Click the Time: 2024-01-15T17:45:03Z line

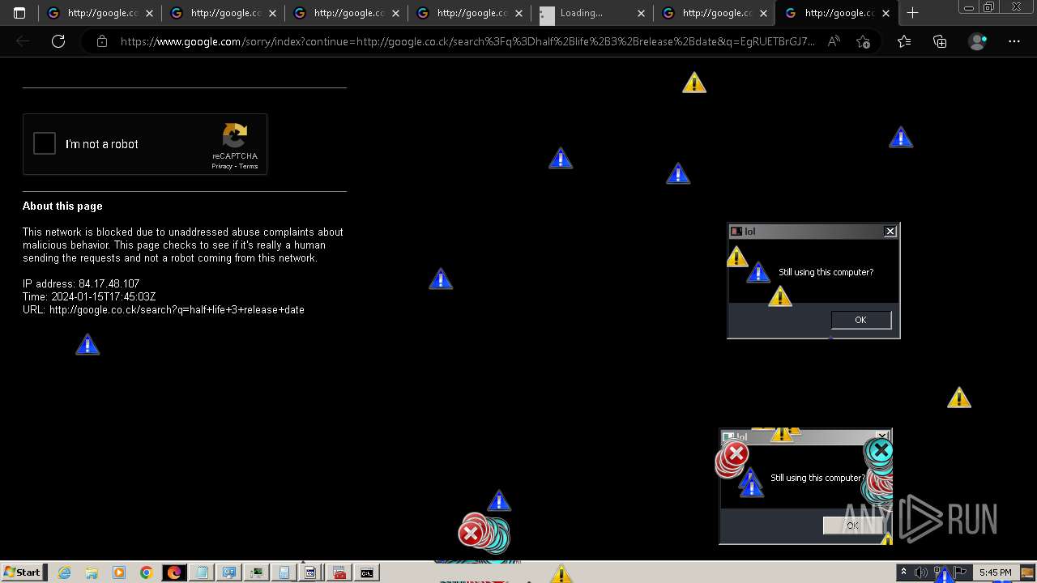(89, 296)
